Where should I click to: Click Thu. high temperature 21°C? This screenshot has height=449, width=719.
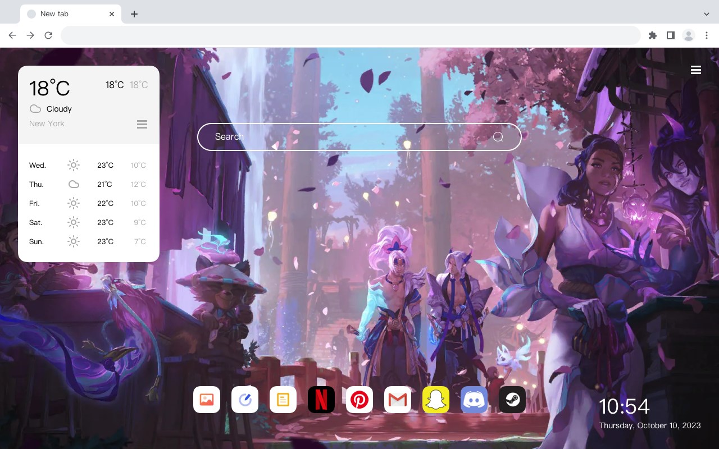coord(104,184)
